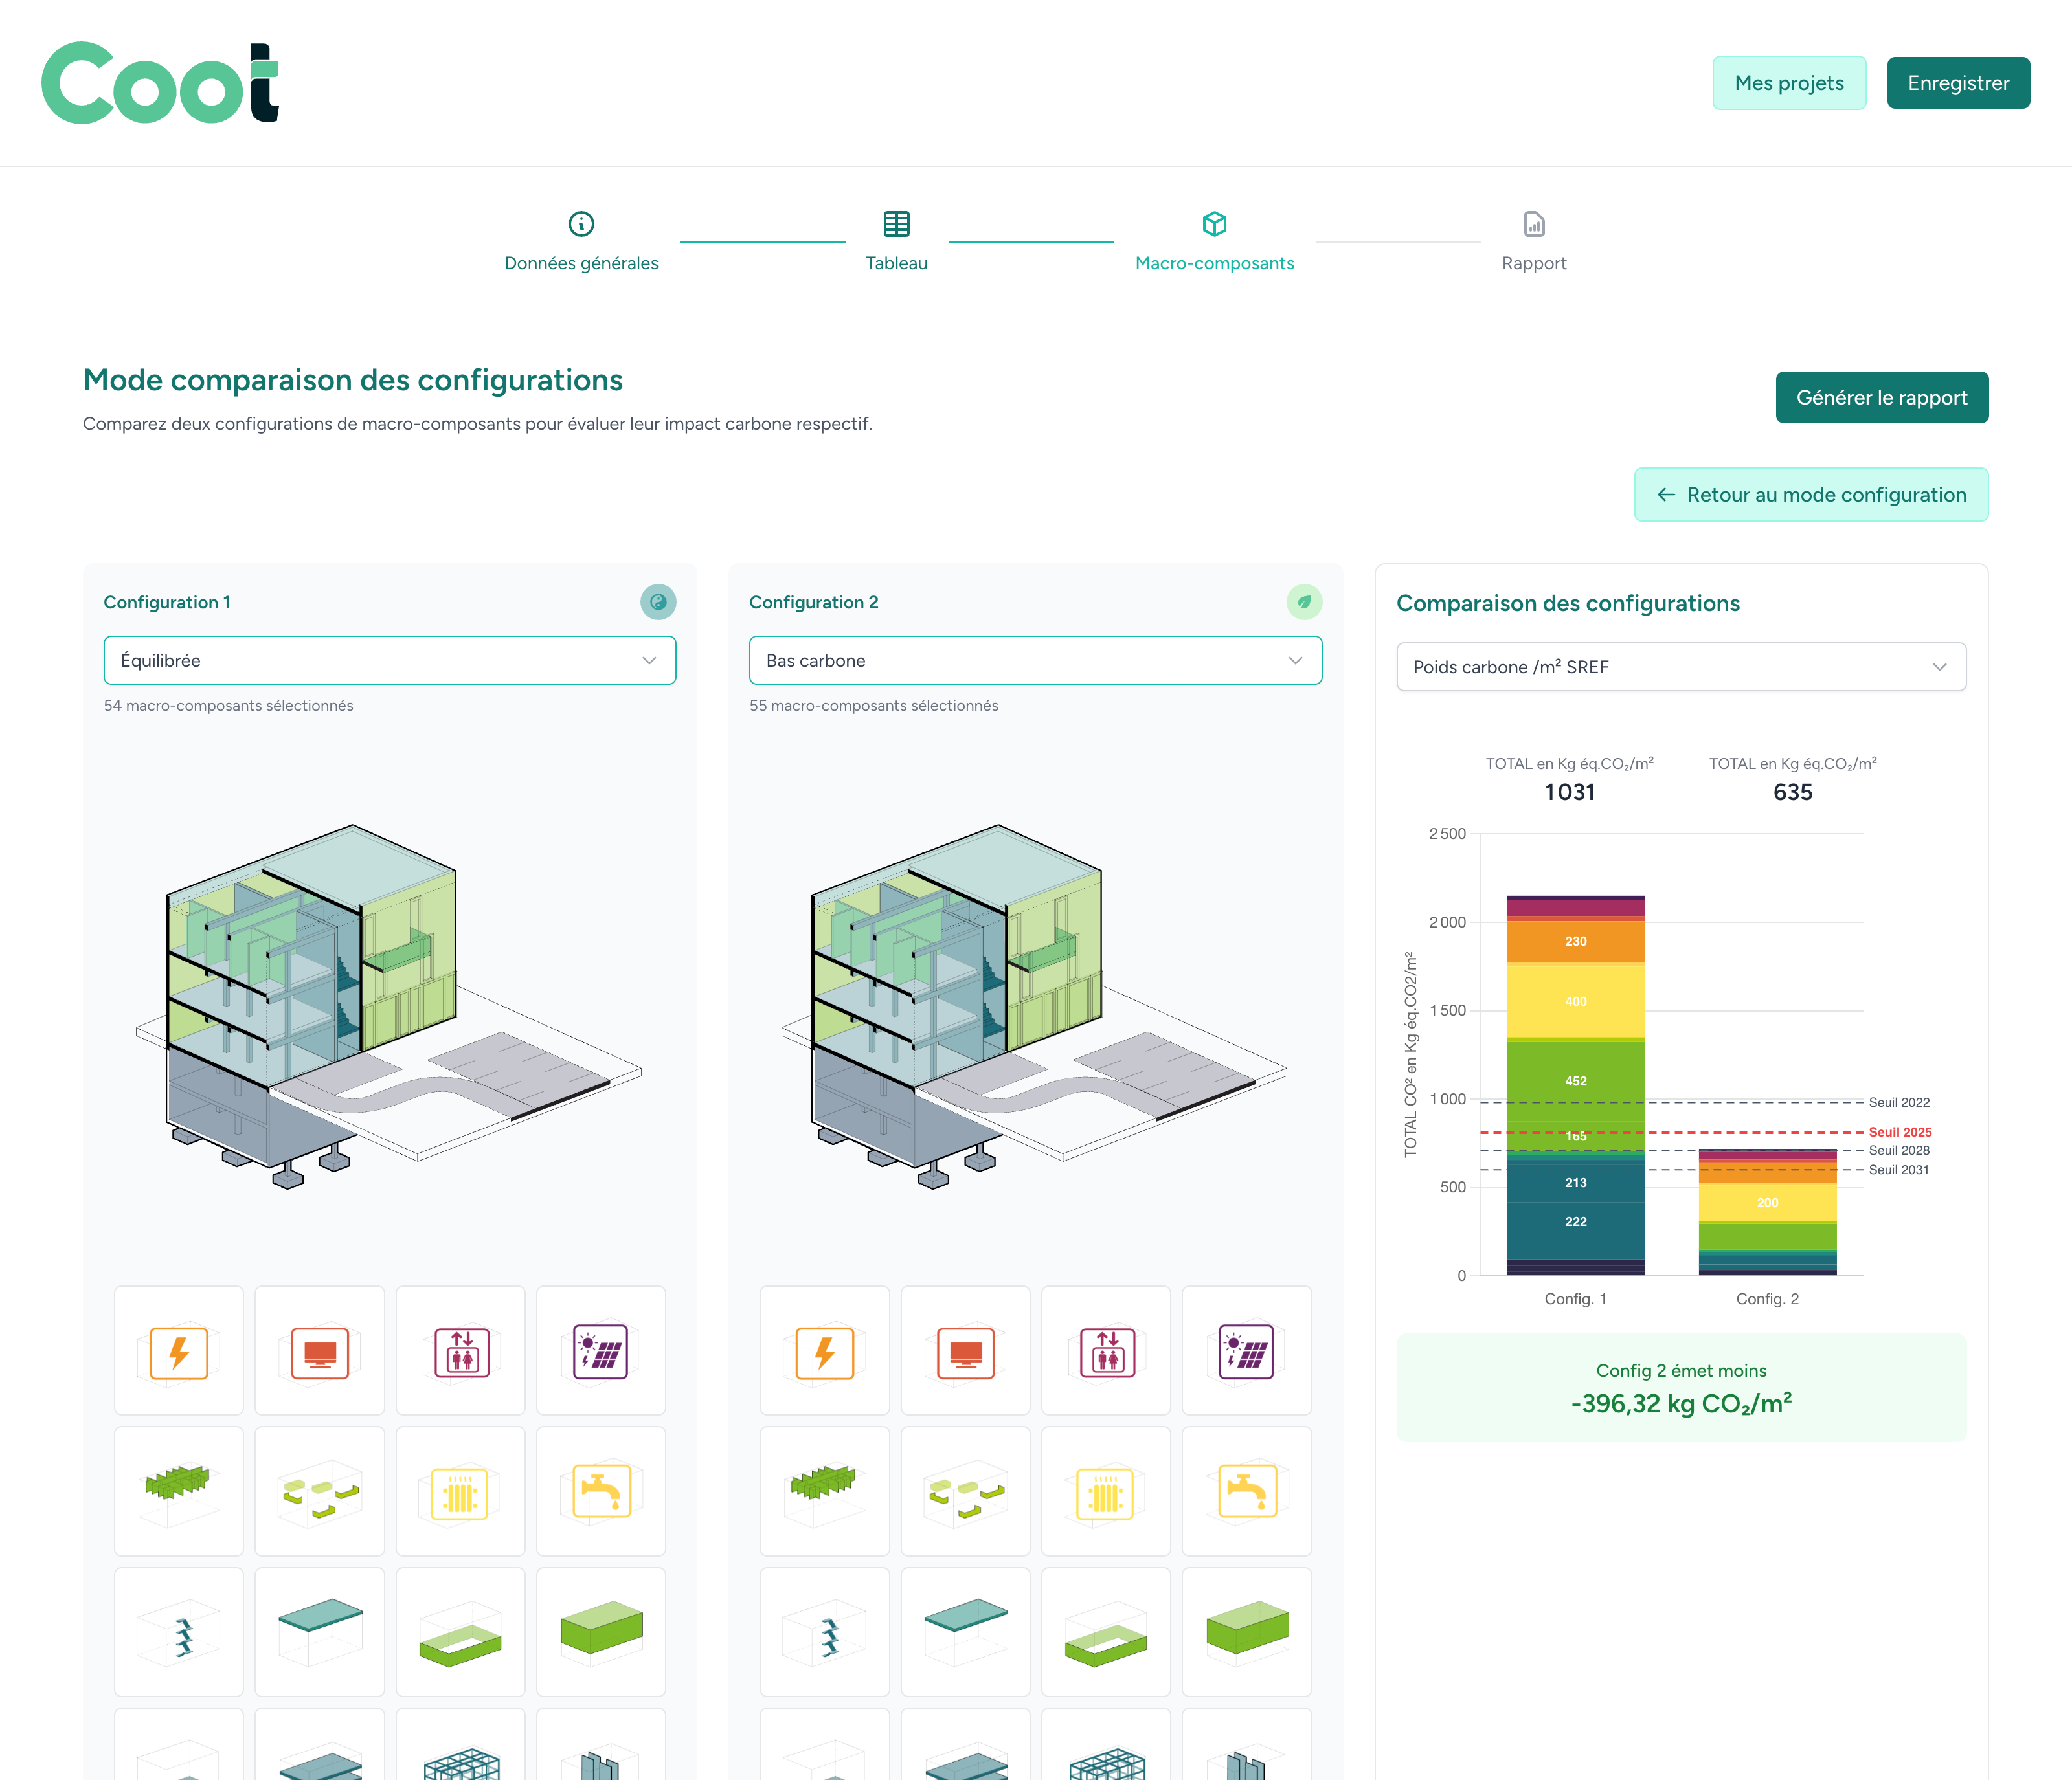Select the elevator macro-composant in Configuration 2
Viewport: 2072px width, 1780px height.
pyautogui.click(x=1106, y=1352)
